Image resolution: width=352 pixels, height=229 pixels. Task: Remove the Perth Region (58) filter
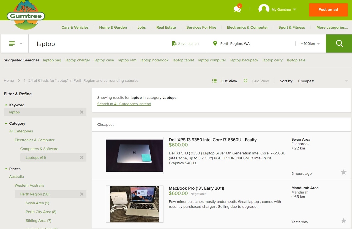click(82, 194)
